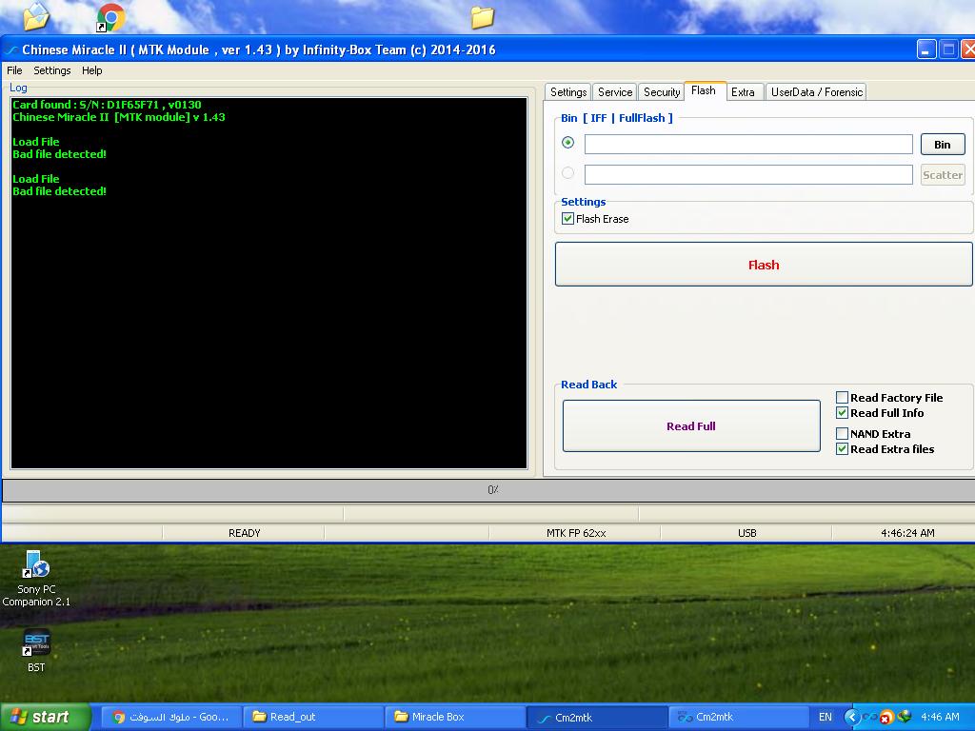
Task: Open the UserData / Forensic tab
Action: (x=816, y=92)
